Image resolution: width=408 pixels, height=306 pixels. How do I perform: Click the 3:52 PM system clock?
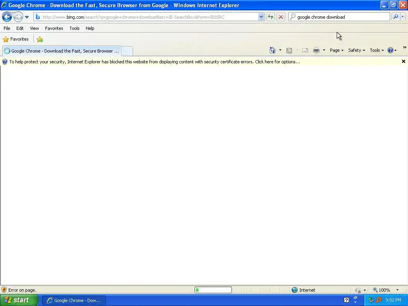393,300
